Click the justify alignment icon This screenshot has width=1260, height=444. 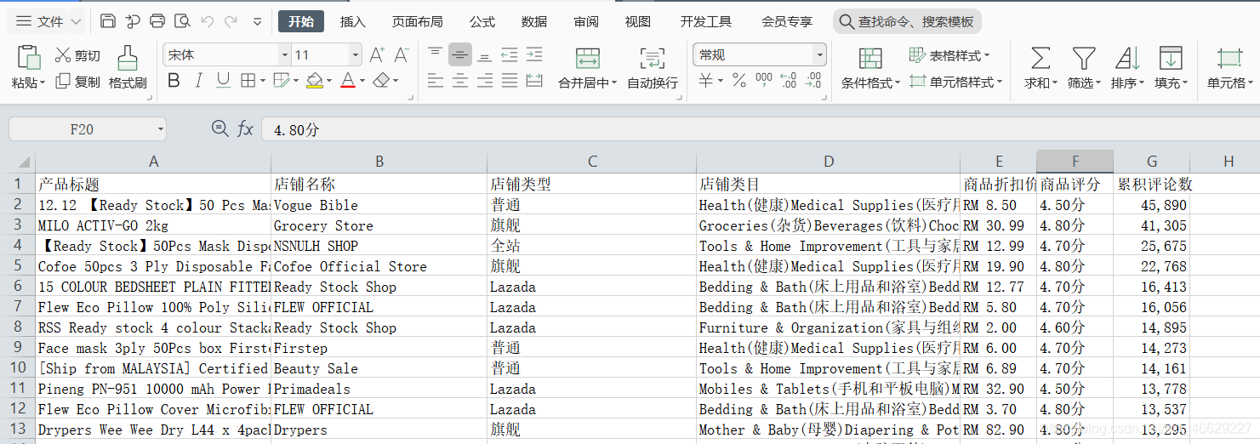click(509, 81)
